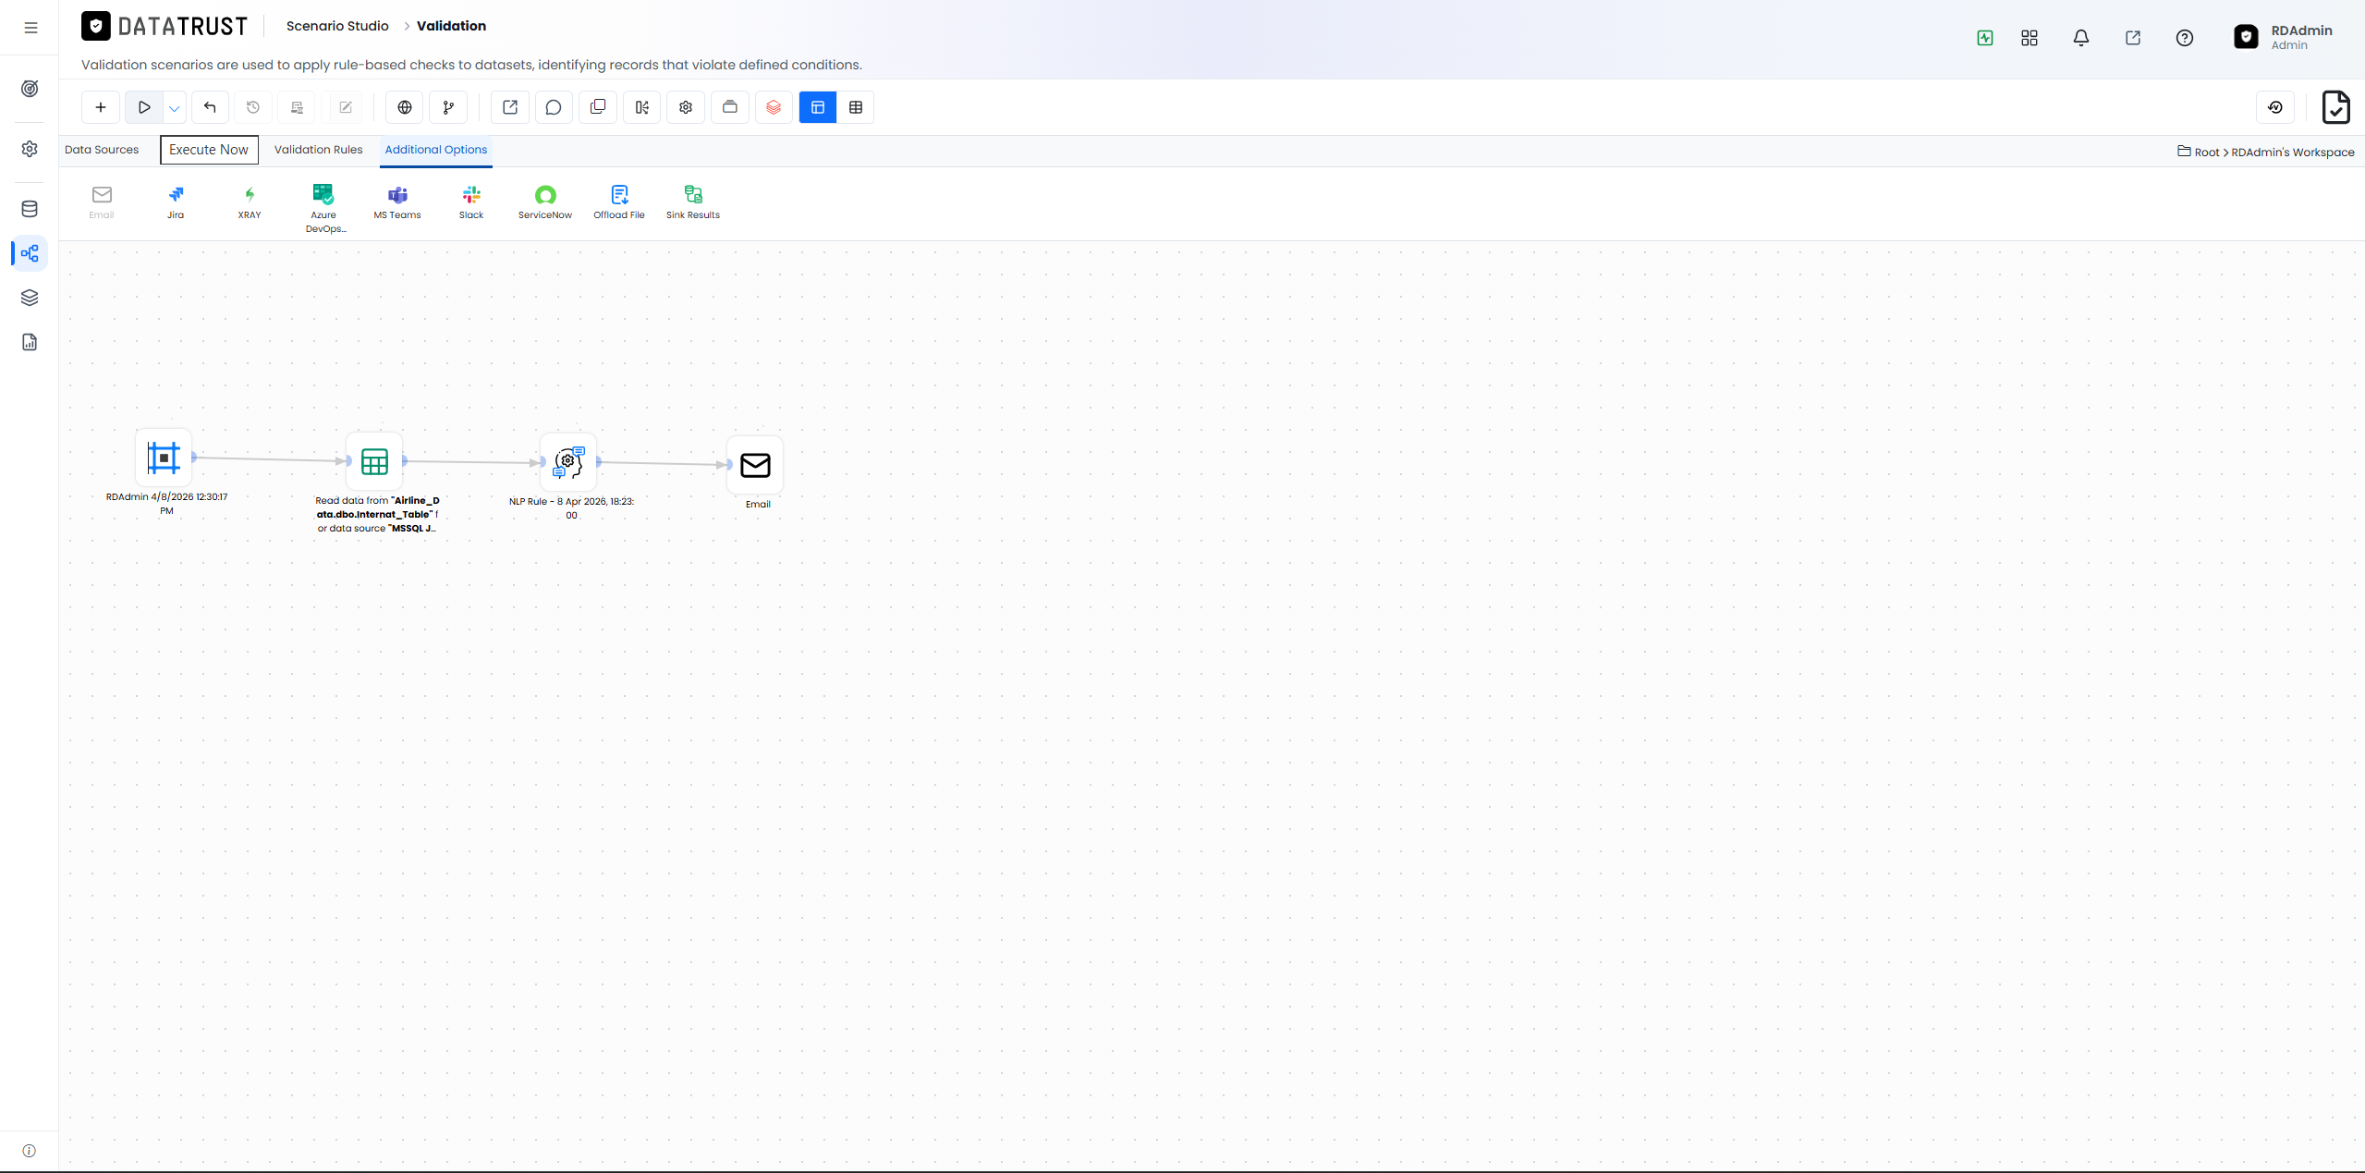The image size is (2365, 1173).
Task: Click the globe icon in toolbar
Action: point(405,107)
